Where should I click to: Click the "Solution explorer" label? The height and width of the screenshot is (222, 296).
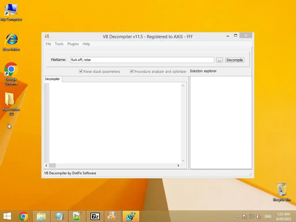tap(203, 71)
